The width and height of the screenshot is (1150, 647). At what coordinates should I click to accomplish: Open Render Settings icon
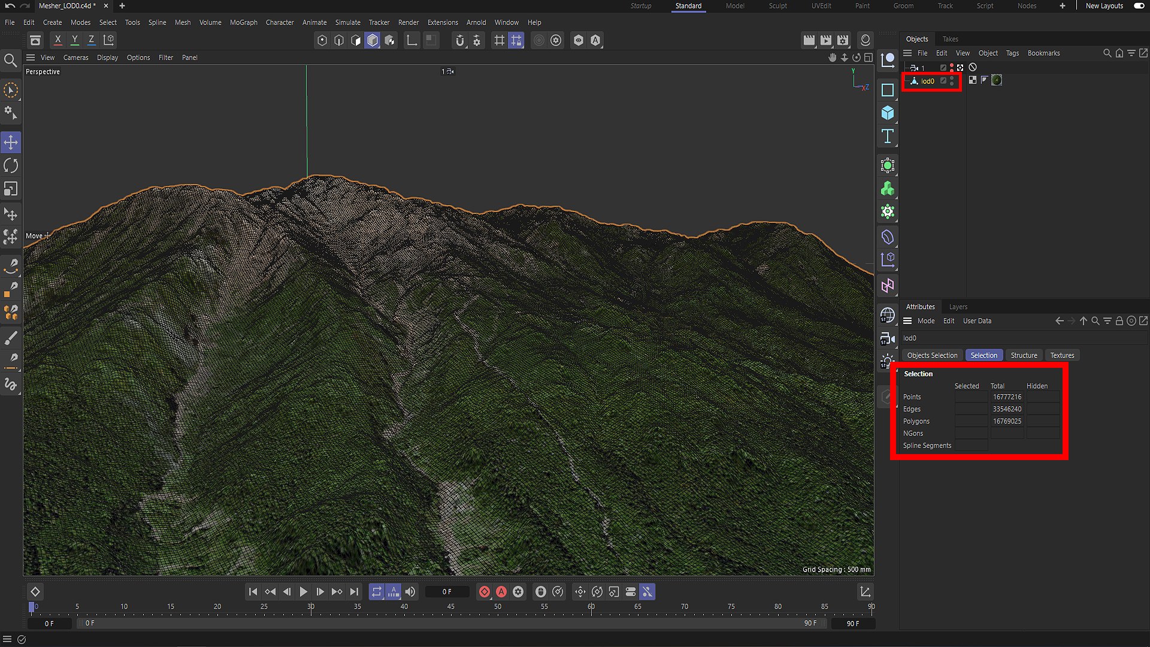pos(843,40)
